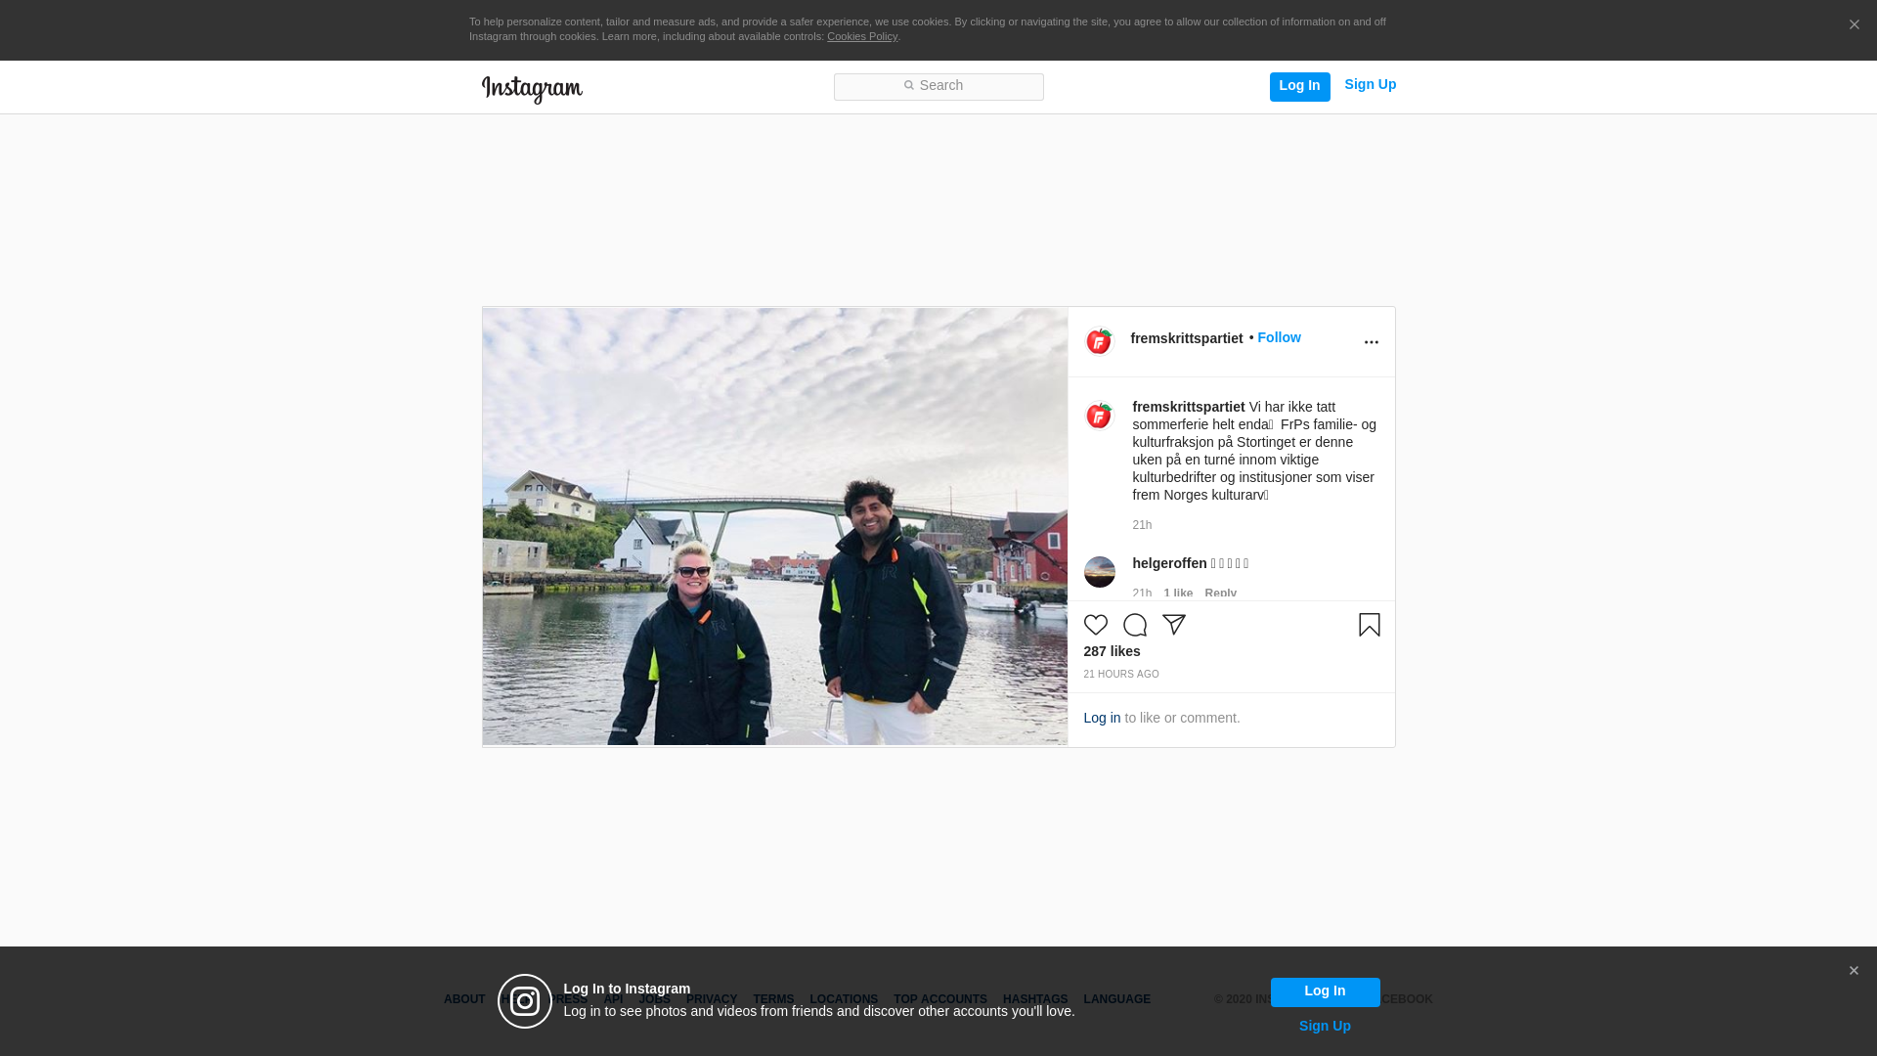Dismiss the cookie notice banner
Viewport: 1877px width, 1056px height.
pyautogui.click(x=1854, y=24)
